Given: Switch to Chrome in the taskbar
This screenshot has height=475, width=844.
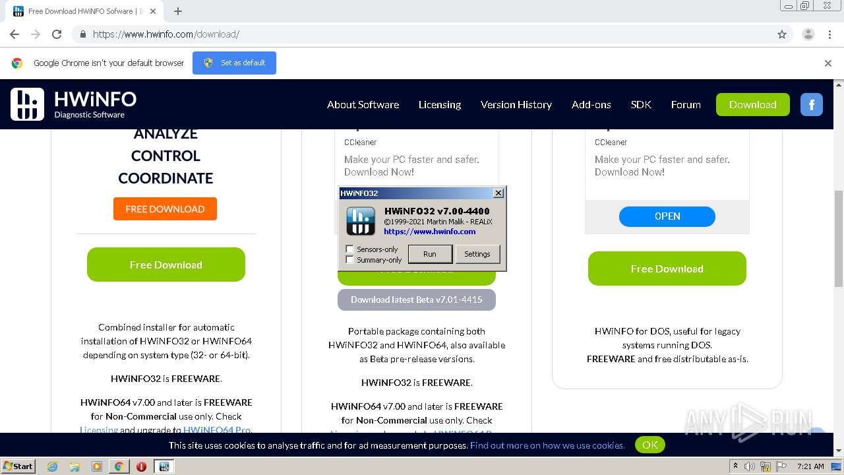Looking at the screenshot, I should tap(119, 466).
